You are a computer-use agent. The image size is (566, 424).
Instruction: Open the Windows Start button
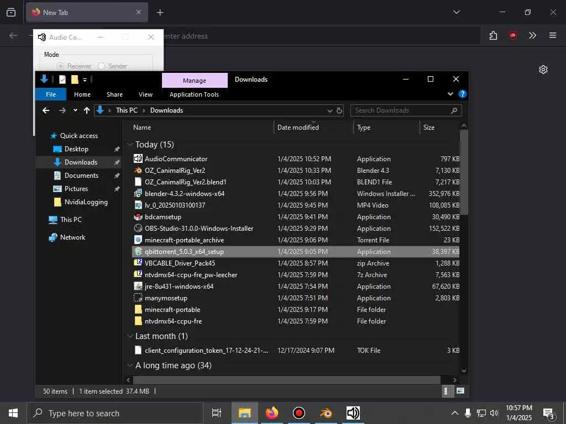click(x=13, y=413)
